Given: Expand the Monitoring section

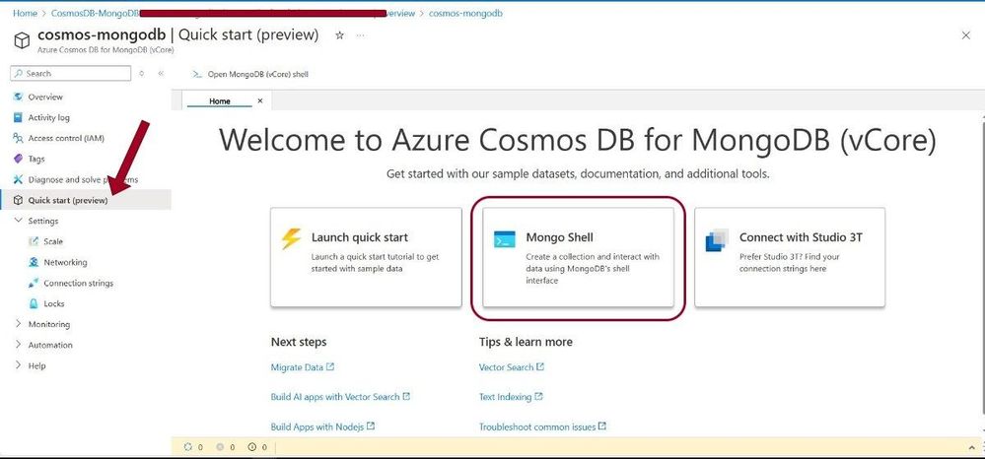Looking at the screenshot, I should (x=18, y=324).
